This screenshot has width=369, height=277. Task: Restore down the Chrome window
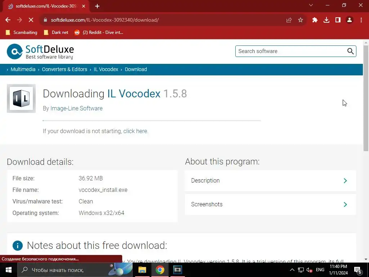tap(344, 5)
